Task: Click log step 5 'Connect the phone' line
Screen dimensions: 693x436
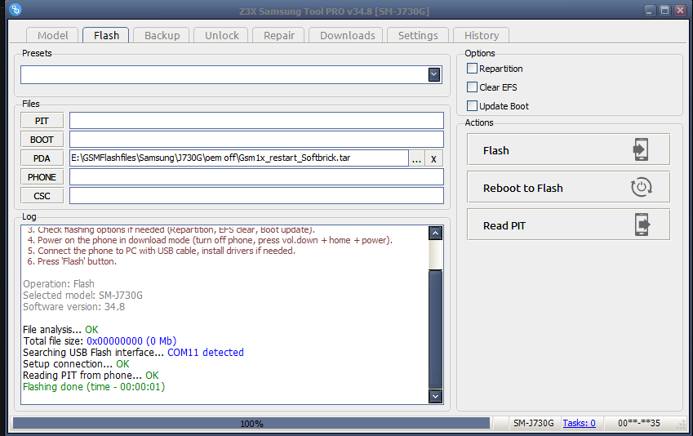Action: point(161,251)
